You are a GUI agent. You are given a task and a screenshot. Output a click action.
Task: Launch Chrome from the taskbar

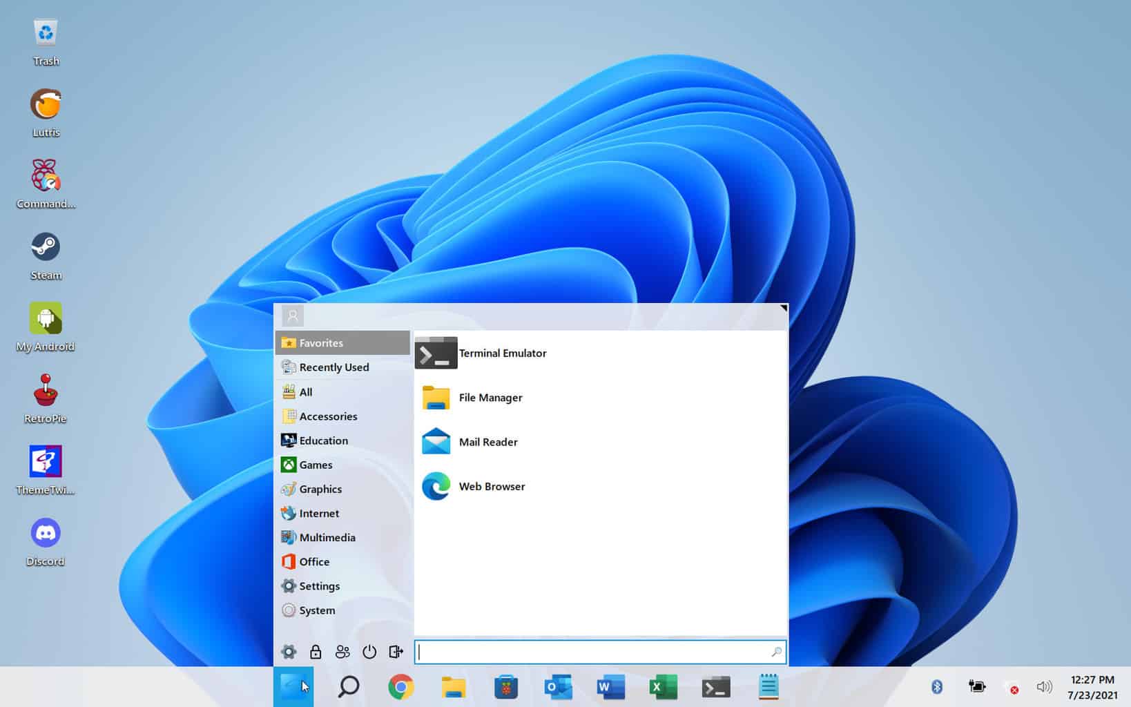(x=400, y=687)
